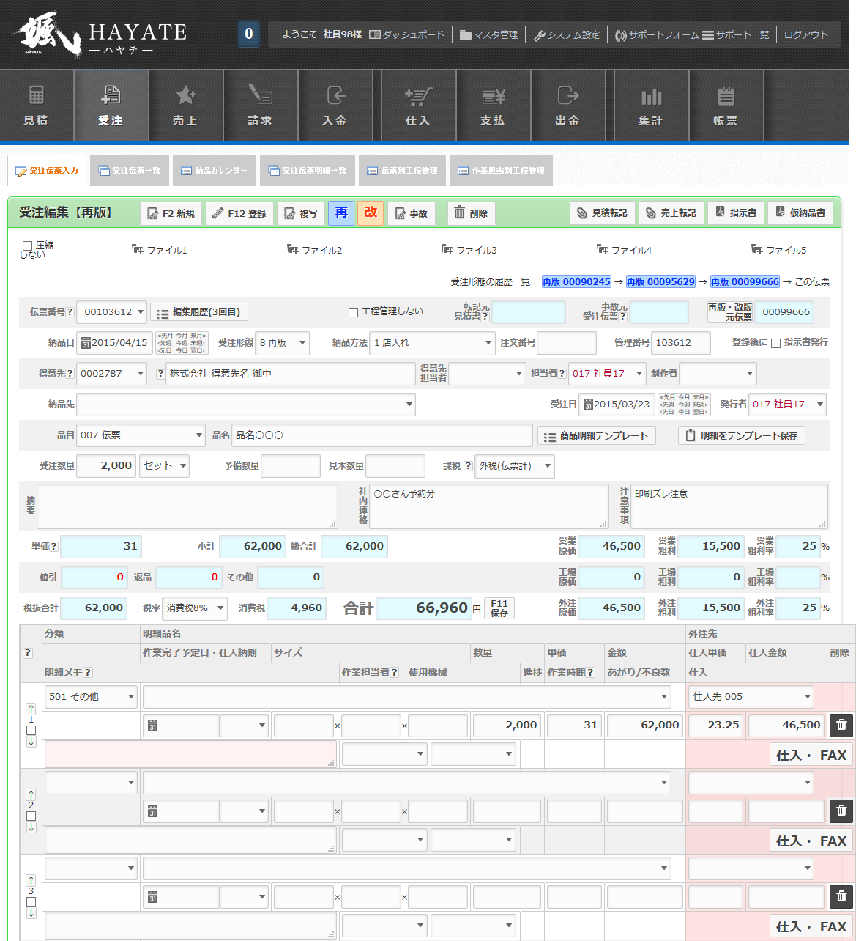Open help icon next to 伝票番号
Screen dimensions: 856x941
point(70,312)
